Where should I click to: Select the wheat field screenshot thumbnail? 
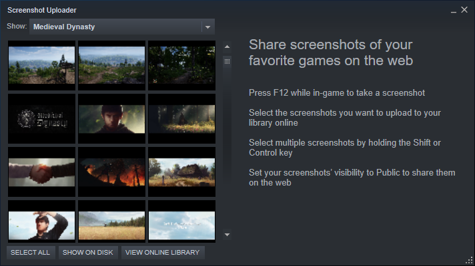click(112, 221)
